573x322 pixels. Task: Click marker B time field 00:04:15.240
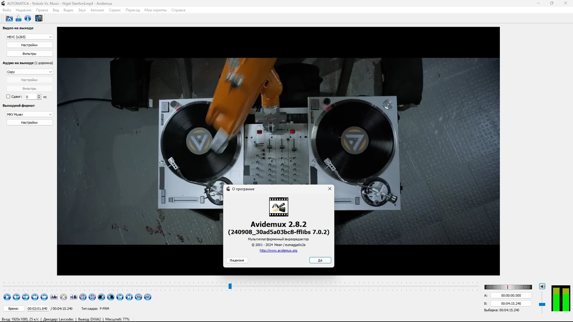point(510,303)
